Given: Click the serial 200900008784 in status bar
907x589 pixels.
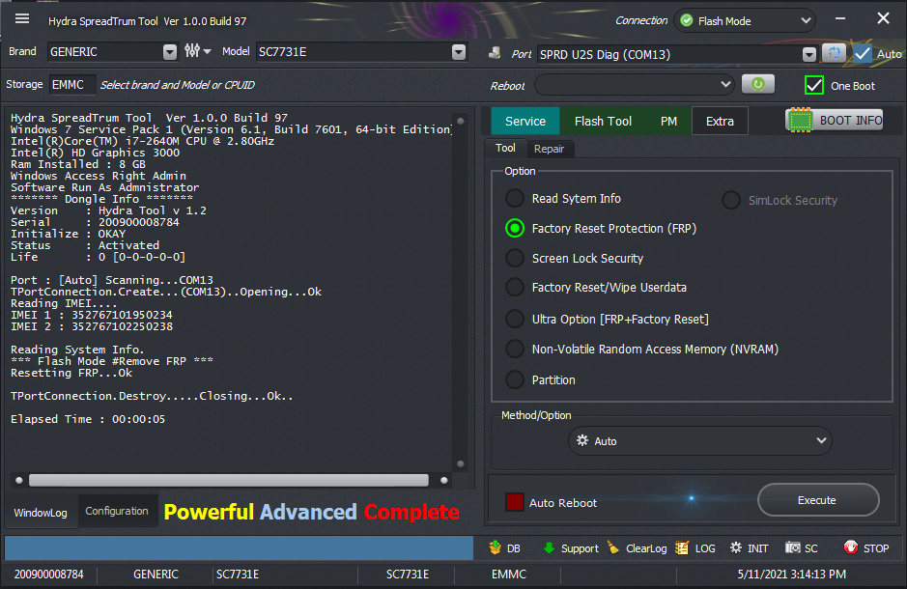Looking at the screenshot, I should pyautogui.click(x=49, y=574).
